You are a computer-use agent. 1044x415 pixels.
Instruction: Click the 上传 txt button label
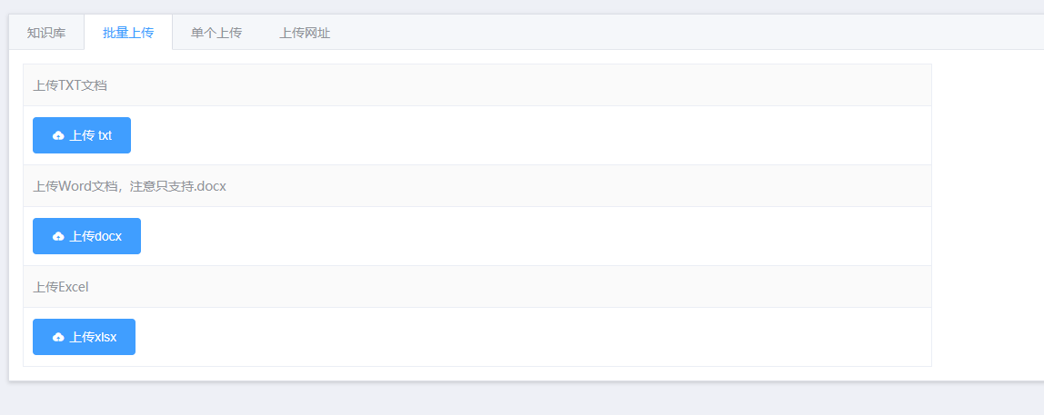(91, 135)
